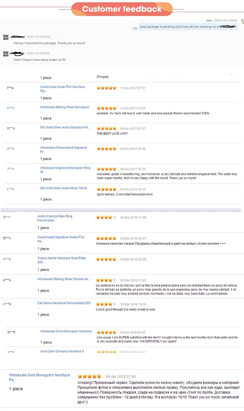Screen dimensions: 244x411
Task: Click the star rating dated 06 Nov 2017 14:15
Action: pyautogui.click(x=106, y=189)
